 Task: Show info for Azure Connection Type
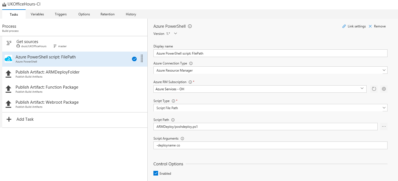point(191,63)
